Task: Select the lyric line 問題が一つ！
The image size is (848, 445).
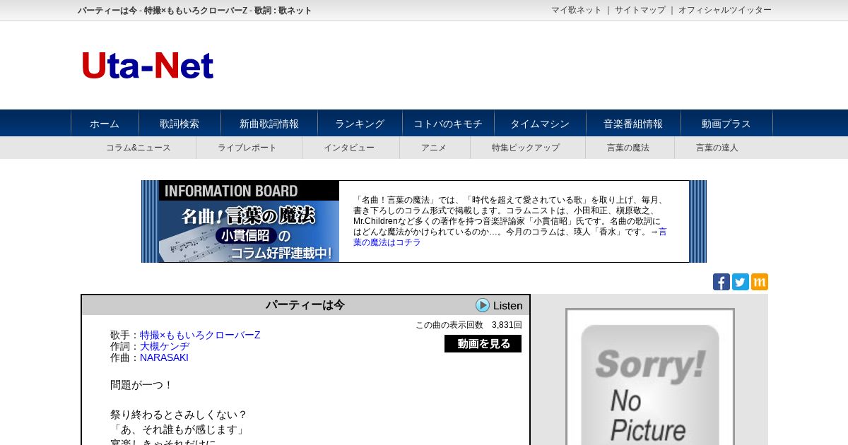Action: point(141,385)
